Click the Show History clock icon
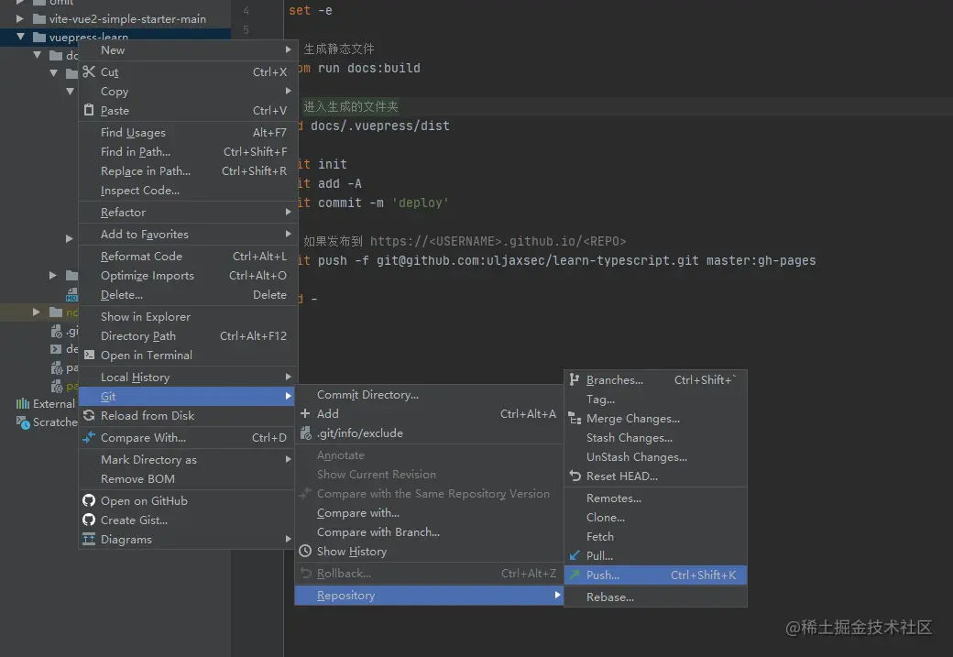Viewport: 953px width, 657px height. 305,551
